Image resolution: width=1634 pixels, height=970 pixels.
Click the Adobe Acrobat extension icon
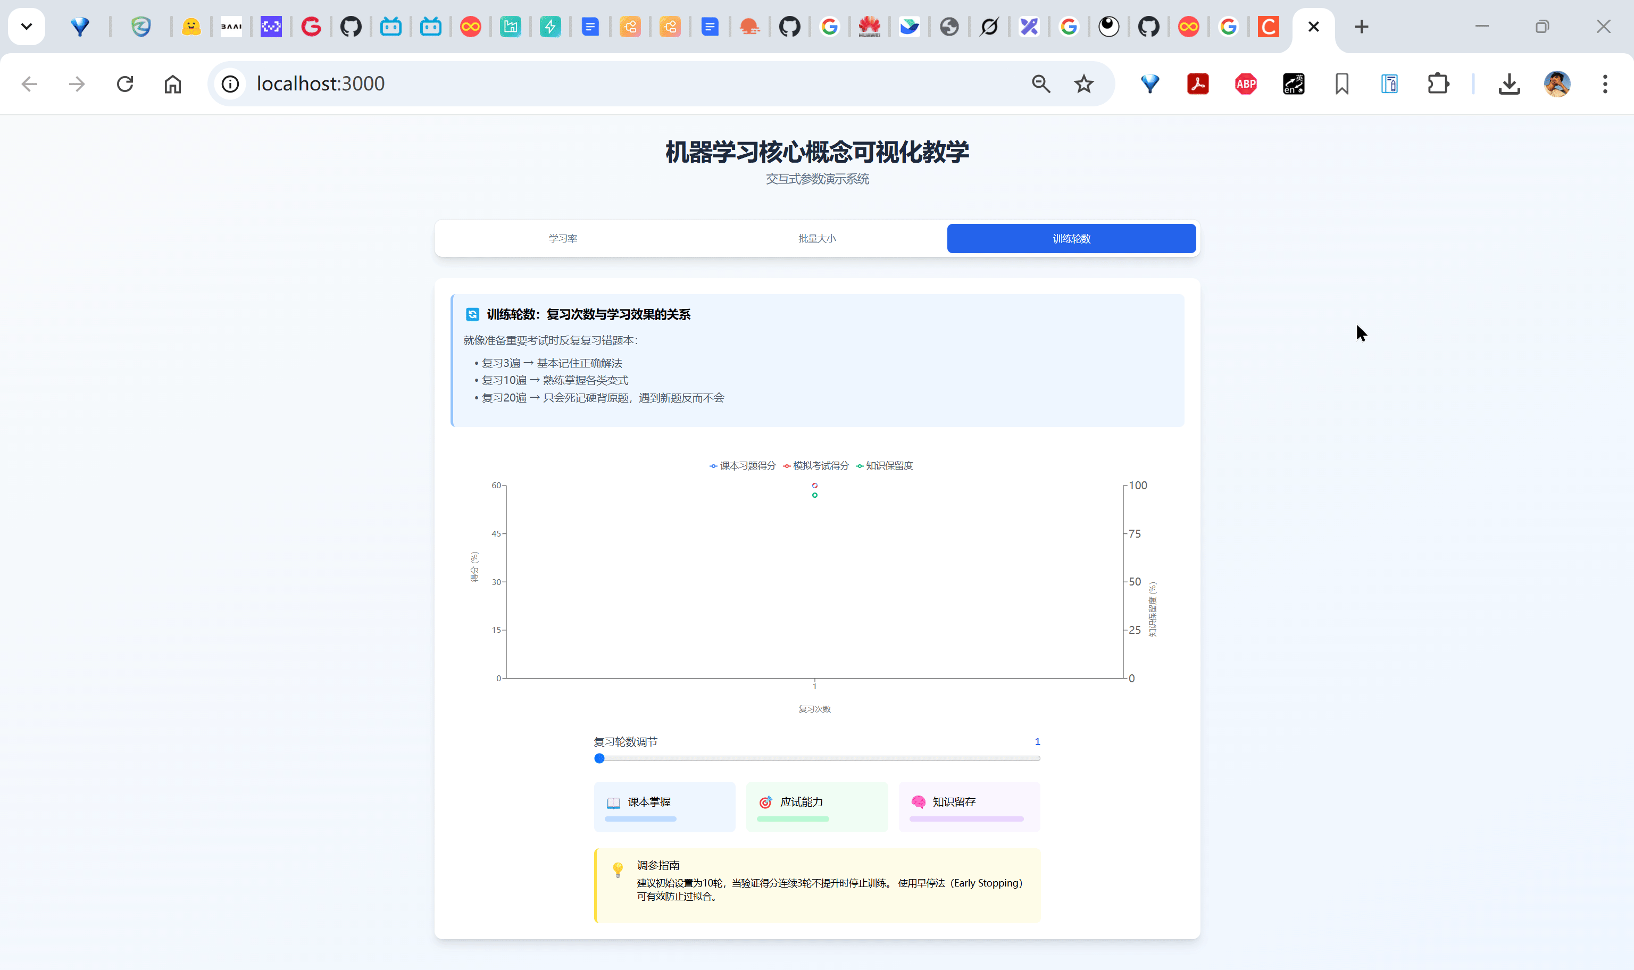coord(1197,83)
